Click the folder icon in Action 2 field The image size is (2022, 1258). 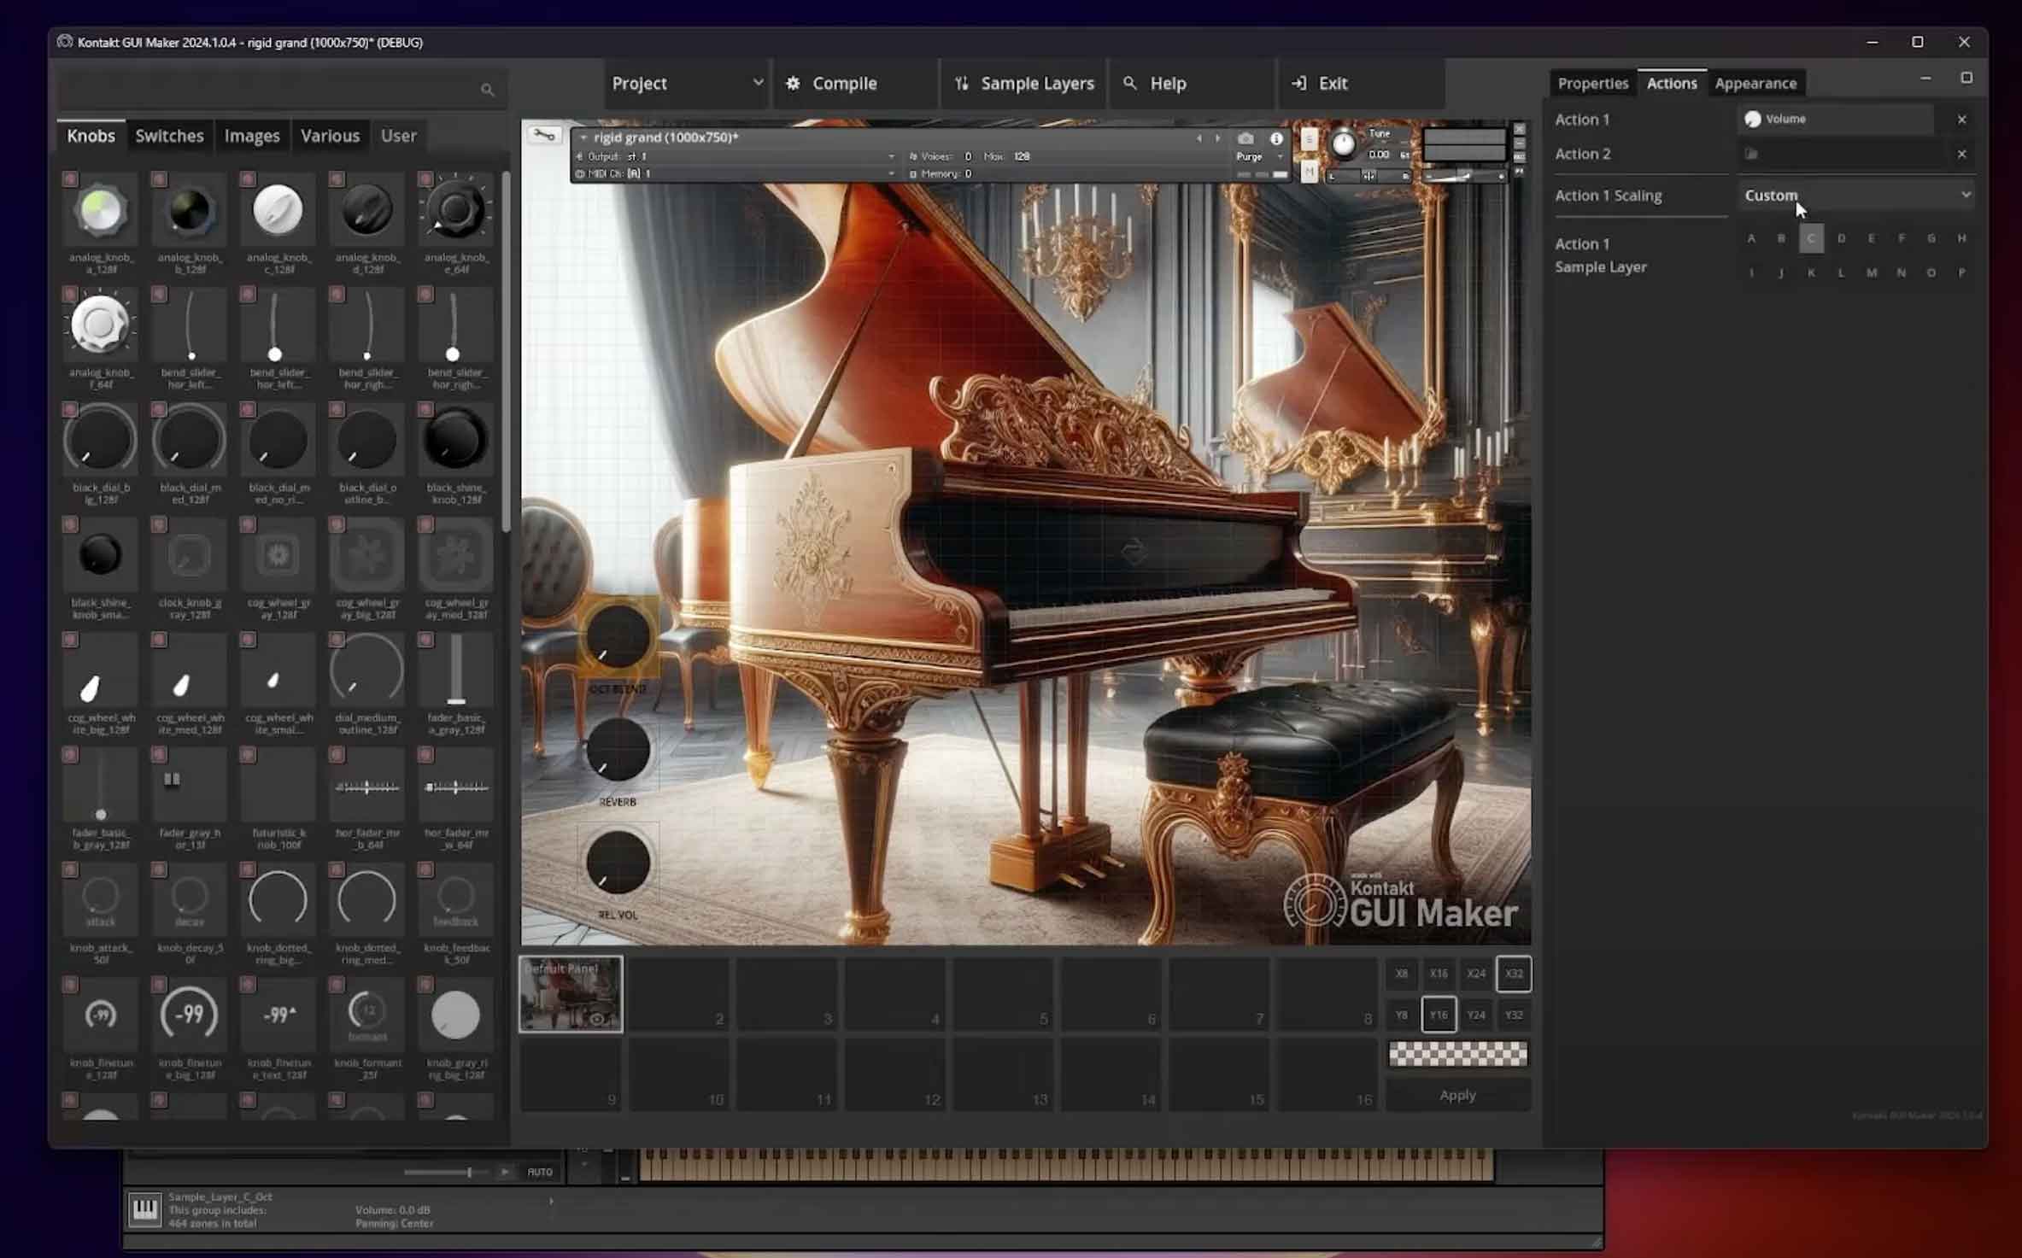tap(1751, 154)
